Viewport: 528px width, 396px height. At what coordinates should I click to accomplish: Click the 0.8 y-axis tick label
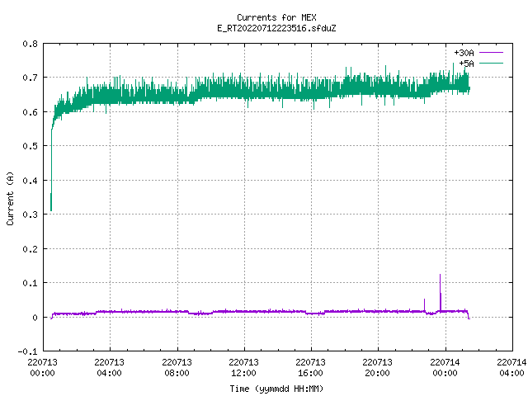(x=30, y=44)
